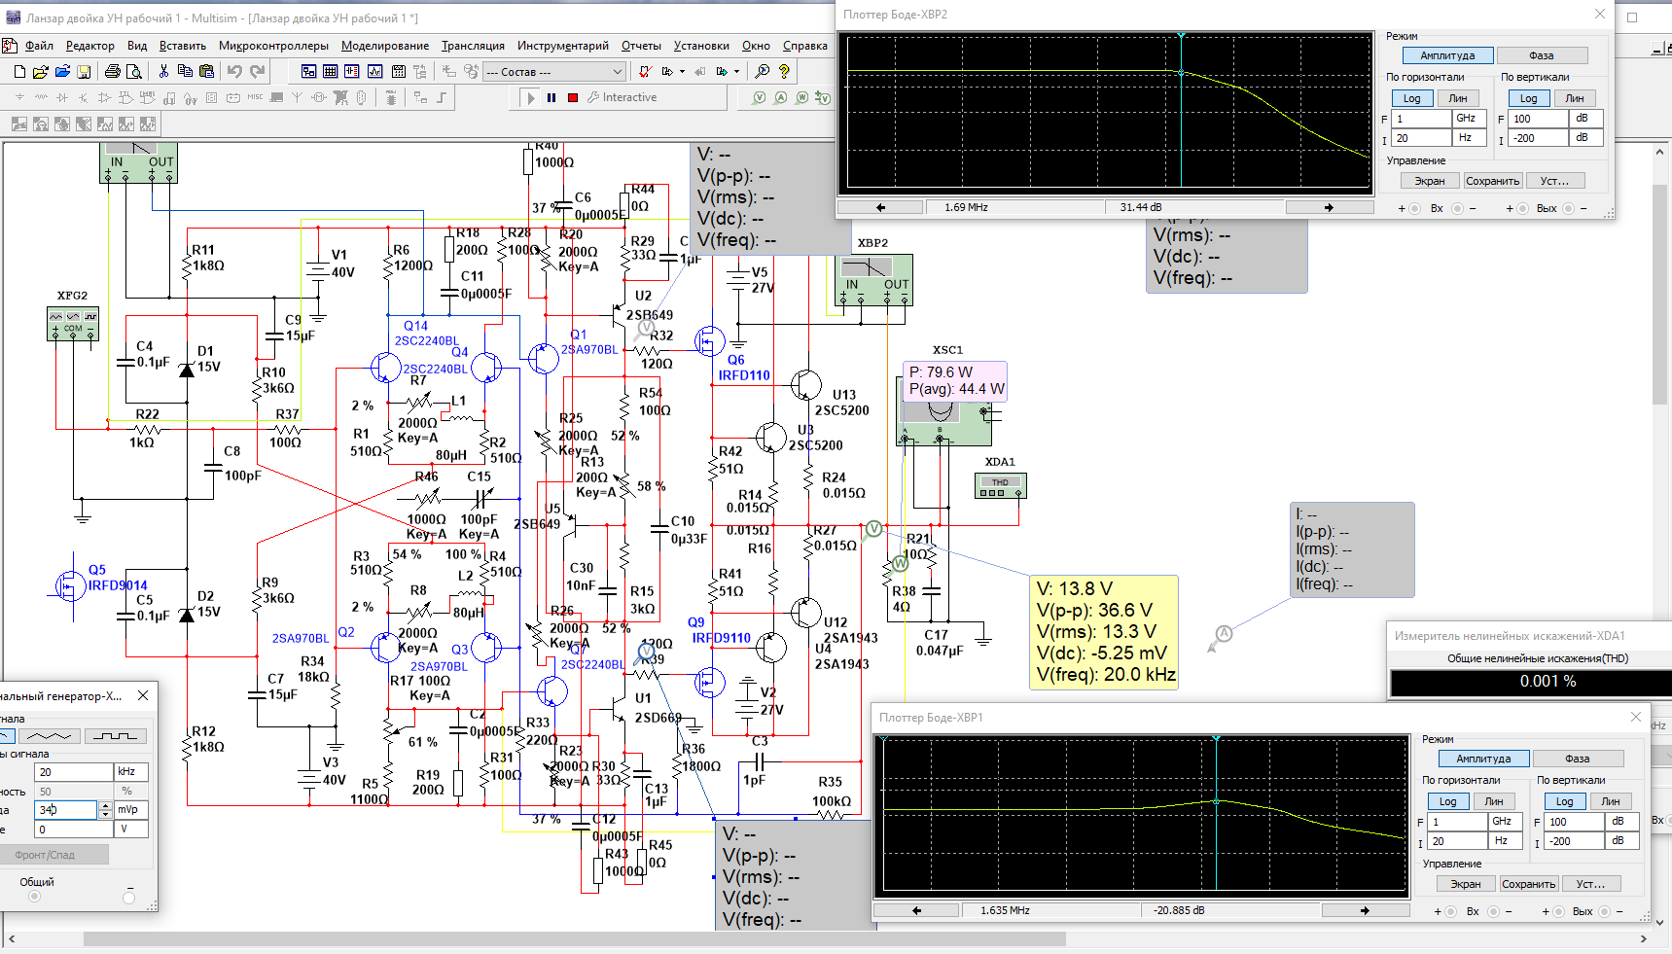The image size is (1672, 954).
Task: Select the Вх plus radio button in XBP2
Action: point(1414,209)
